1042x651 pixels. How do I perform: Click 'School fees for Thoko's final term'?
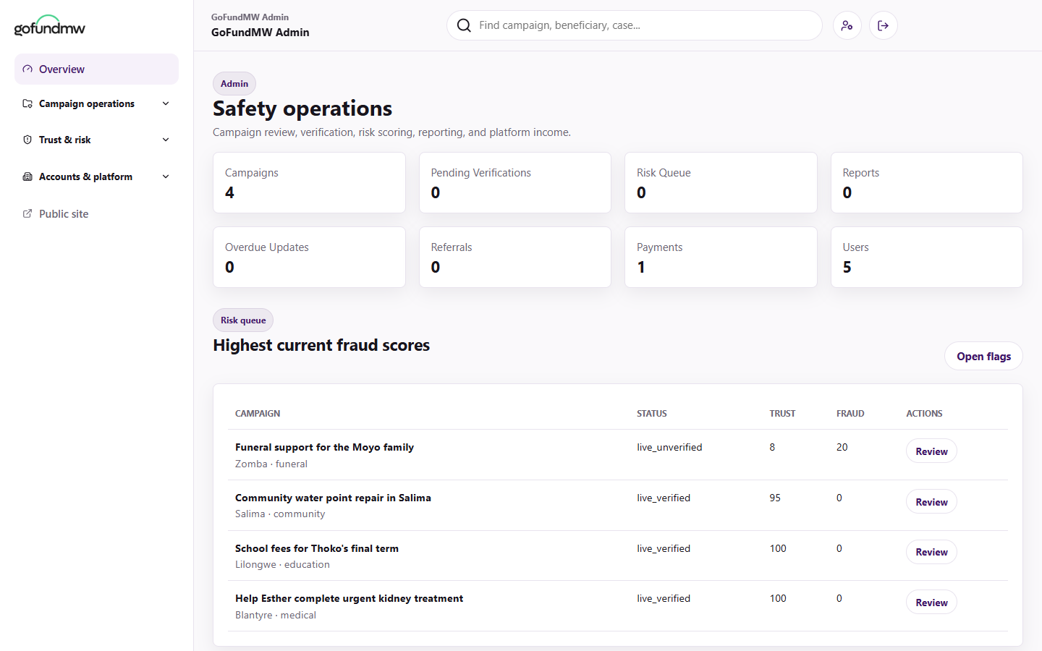coord(317,548)
